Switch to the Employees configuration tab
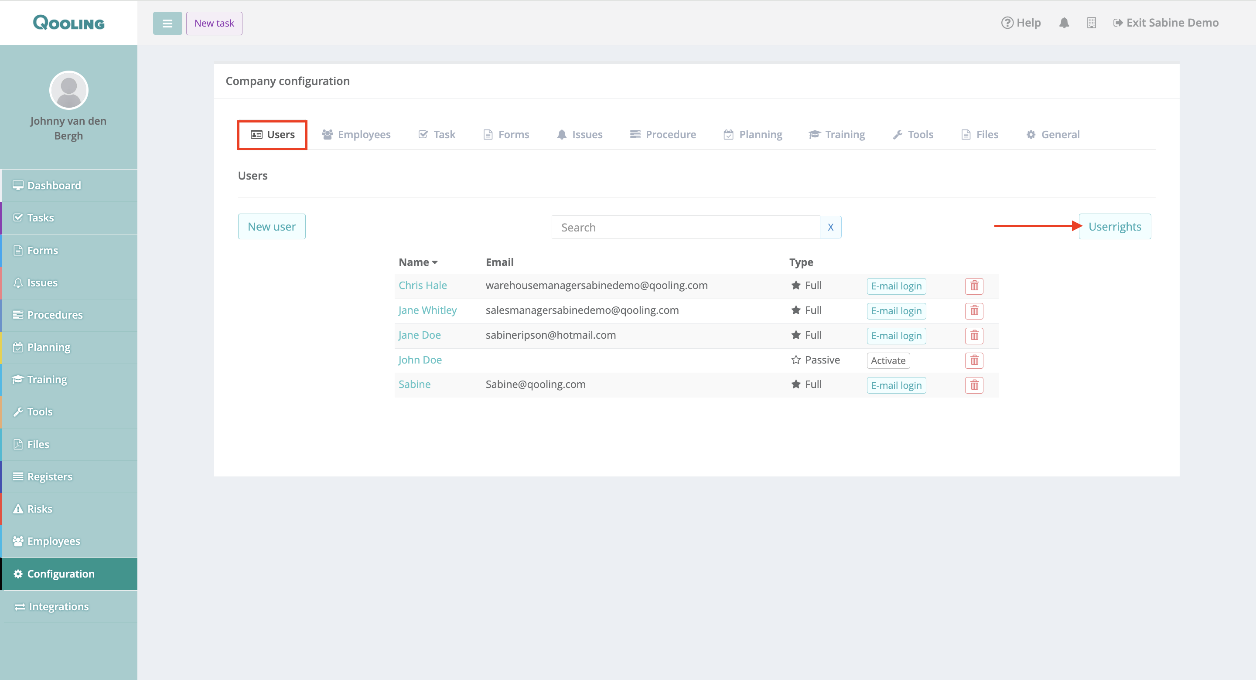Screen dimensions: 1256x680 point(356,135)
